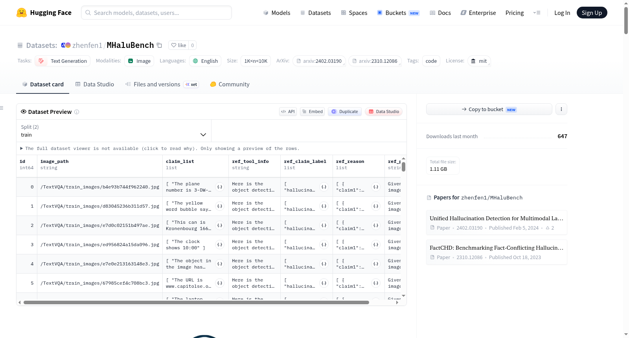Open the zhenfen1 author avatar
Screen dimensions: 629x338
click(66, 45)
